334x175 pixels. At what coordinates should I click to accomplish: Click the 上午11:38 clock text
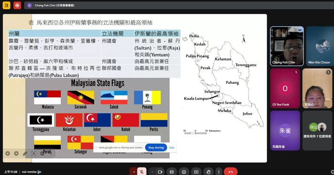[x=10, y=172]
